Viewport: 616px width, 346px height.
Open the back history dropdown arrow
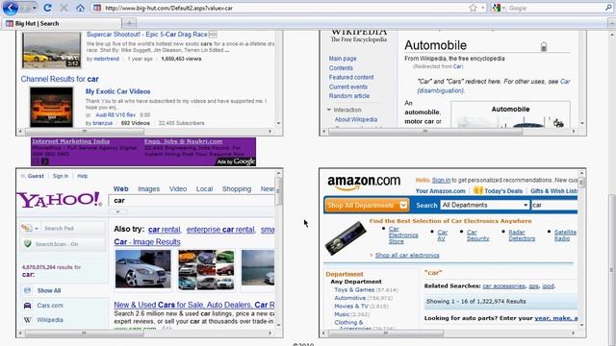(35, 8)
